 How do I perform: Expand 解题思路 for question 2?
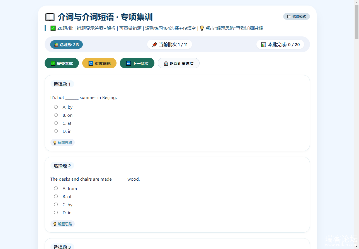pyautogui.click(x=62, y=224)
